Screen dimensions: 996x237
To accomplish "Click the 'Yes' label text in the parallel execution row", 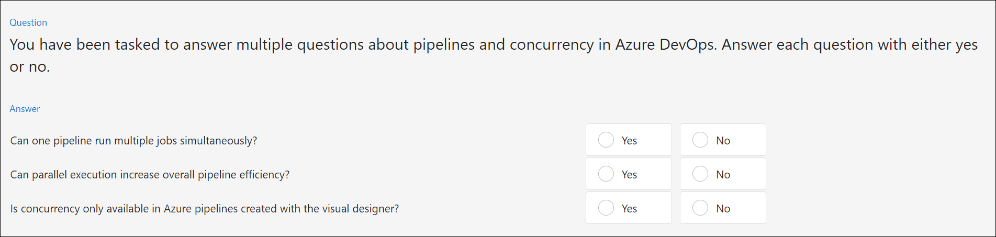I will pyautogui.click(x=629, y=175).
